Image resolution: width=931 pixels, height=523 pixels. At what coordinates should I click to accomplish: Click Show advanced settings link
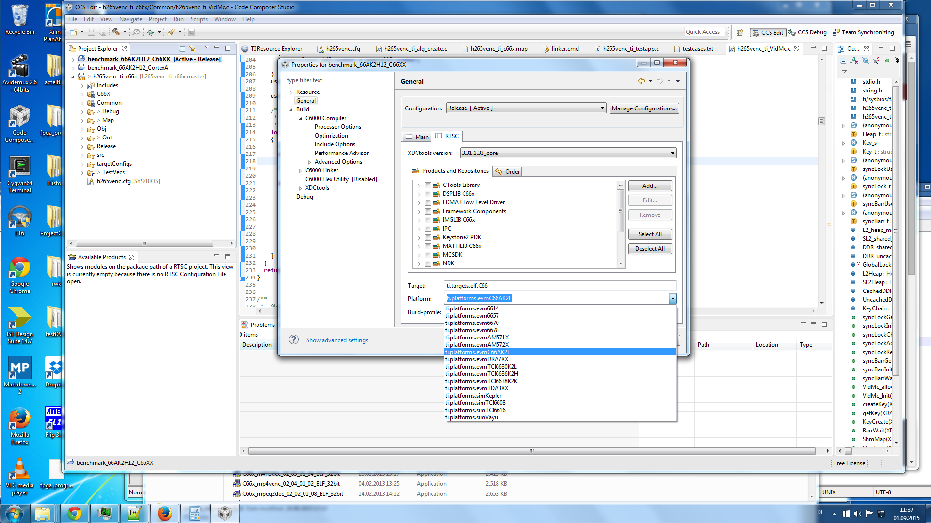(x=337, y=340)
